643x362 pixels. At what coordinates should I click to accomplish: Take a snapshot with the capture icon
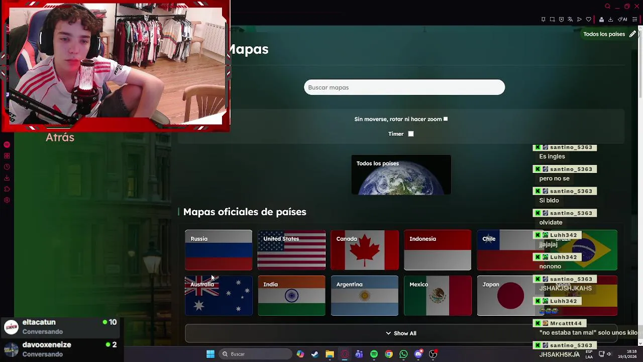[552, 20]
